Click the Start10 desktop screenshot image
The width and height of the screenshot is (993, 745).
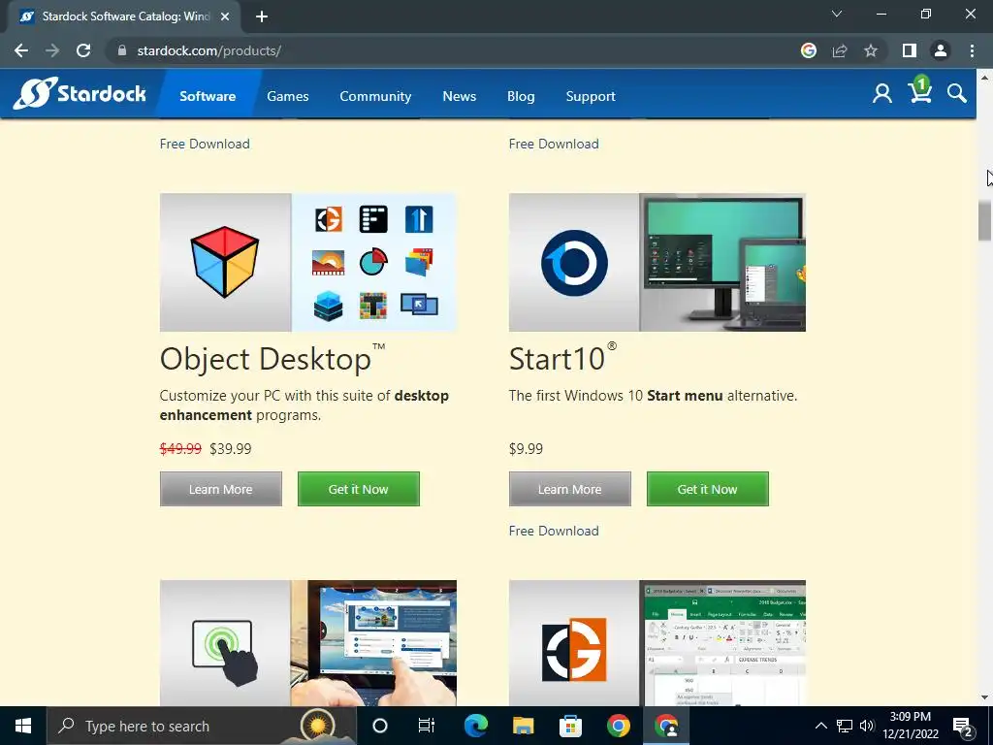click(x=722, y=262)
